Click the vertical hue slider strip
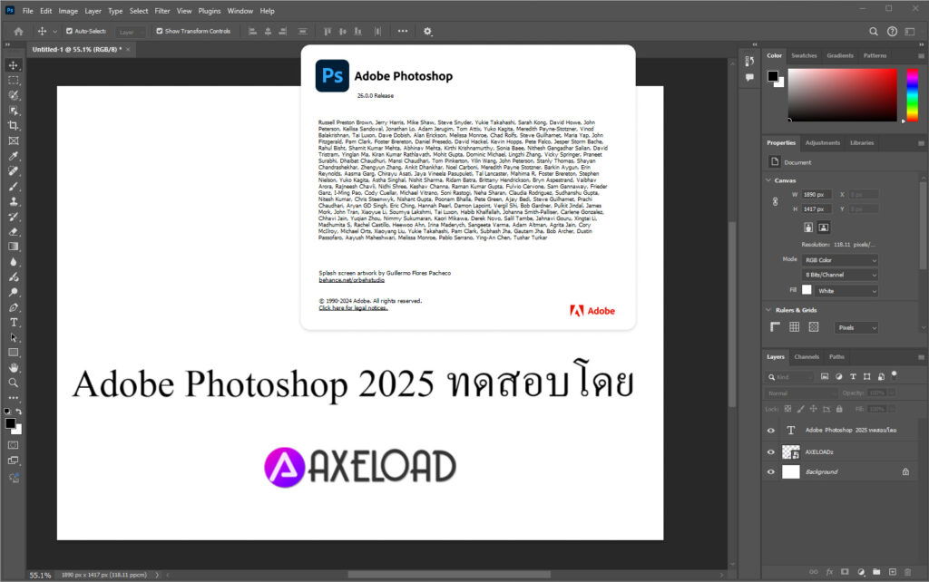The height and width of the screenshot is (582, 929). pos(913,94)
